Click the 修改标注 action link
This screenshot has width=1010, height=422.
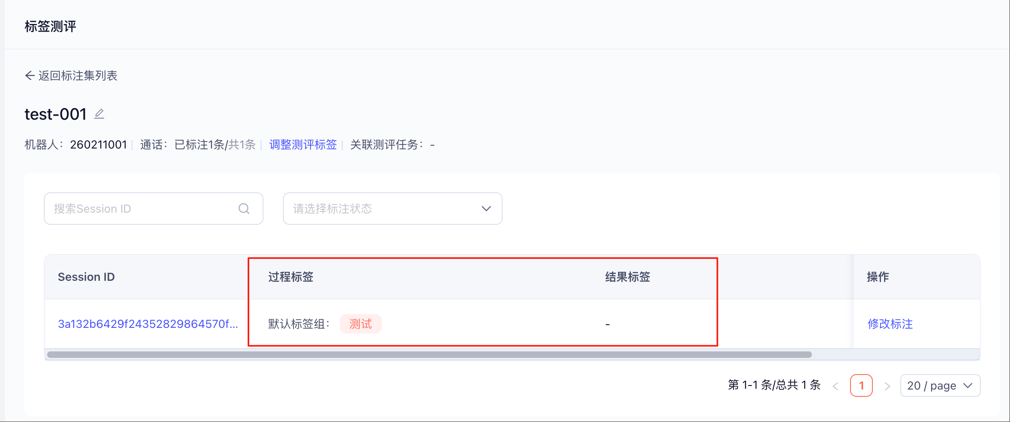click(x=890, y=324)
